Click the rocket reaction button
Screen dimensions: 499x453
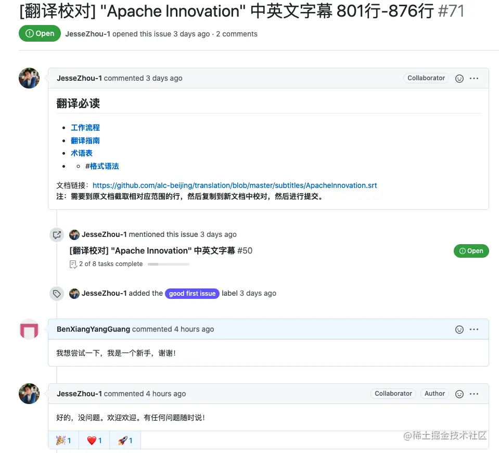[x=125, y=441]
